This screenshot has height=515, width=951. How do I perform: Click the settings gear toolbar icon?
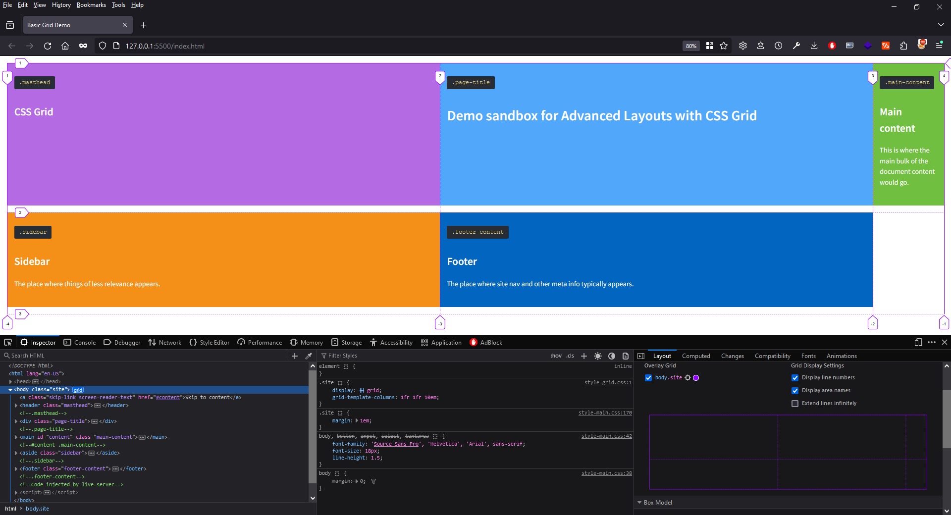coord(743,46)
